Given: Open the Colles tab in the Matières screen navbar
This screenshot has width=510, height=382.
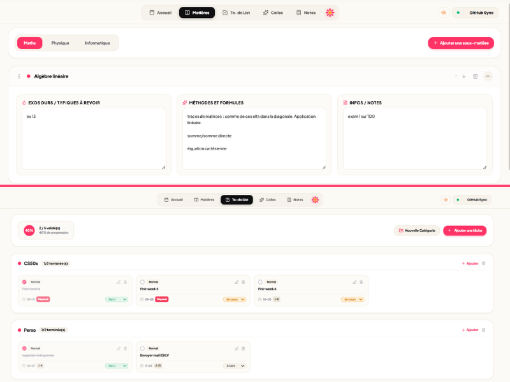Looking at the screenshot, I should pos(273,13).
